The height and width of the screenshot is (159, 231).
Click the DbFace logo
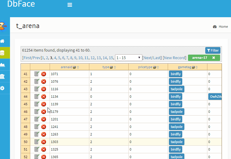(x=21, y=4)
